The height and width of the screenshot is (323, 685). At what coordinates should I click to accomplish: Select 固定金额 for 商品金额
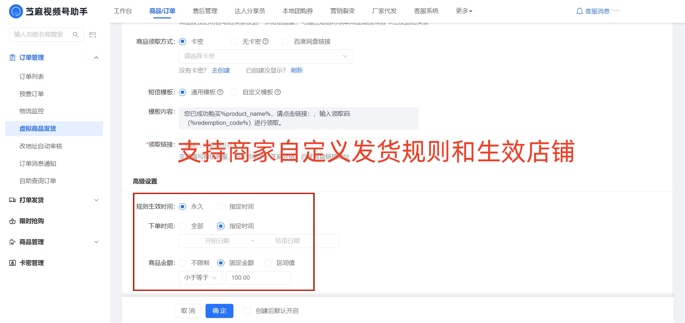coord(221,263)
